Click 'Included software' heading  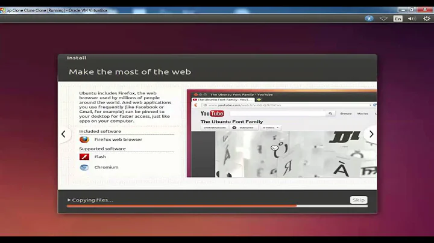click(100, 132)
